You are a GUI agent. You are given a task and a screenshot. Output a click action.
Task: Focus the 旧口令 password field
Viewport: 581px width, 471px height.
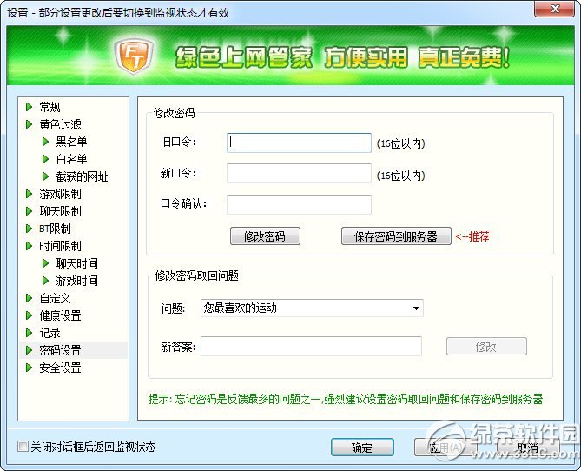coord(299,143)
